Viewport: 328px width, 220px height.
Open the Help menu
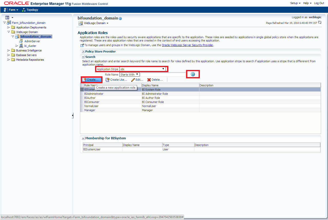(307, 3)
